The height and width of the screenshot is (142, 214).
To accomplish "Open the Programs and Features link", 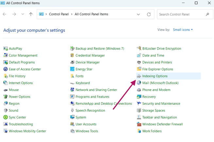I will pyautogui.click(x=92, y=97).
